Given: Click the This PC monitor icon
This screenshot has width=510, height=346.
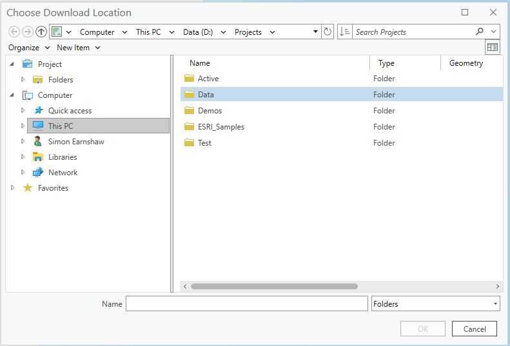Looking at the screenshot, I should point(38,126).
